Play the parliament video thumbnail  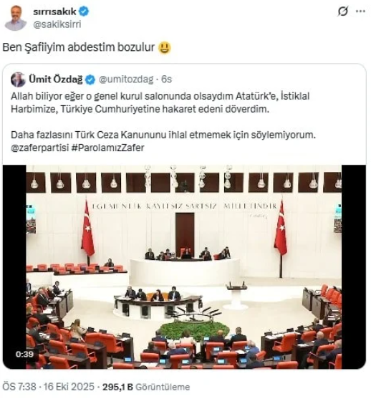click(x=184, y=266)
